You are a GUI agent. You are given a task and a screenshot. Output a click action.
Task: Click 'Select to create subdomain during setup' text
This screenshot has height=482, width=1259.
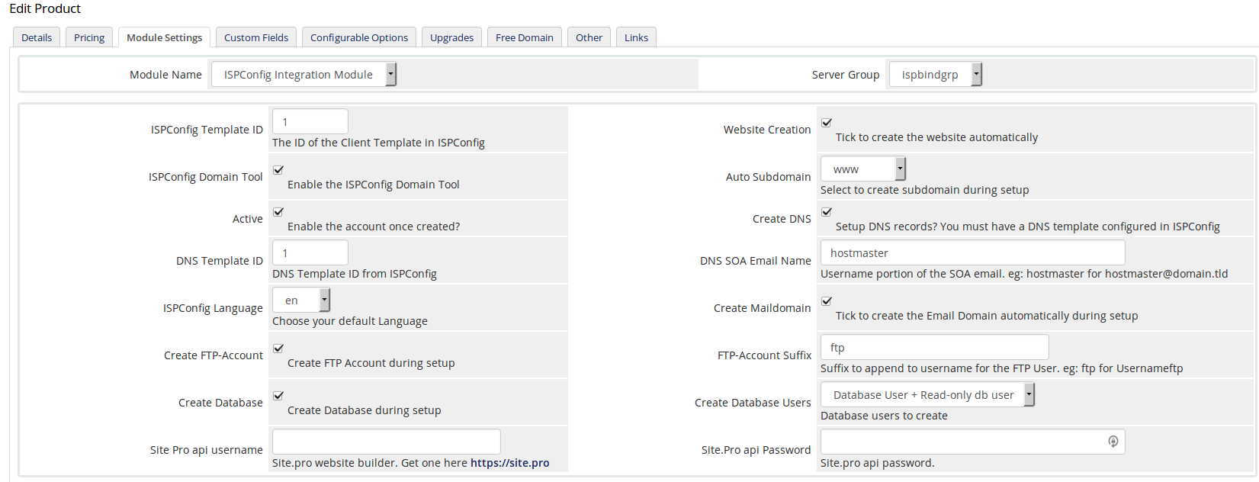pos(924,190)
